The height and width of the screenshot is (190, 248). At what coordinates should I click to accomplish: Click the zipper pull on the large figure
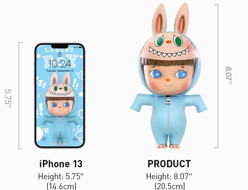point(168,100)
